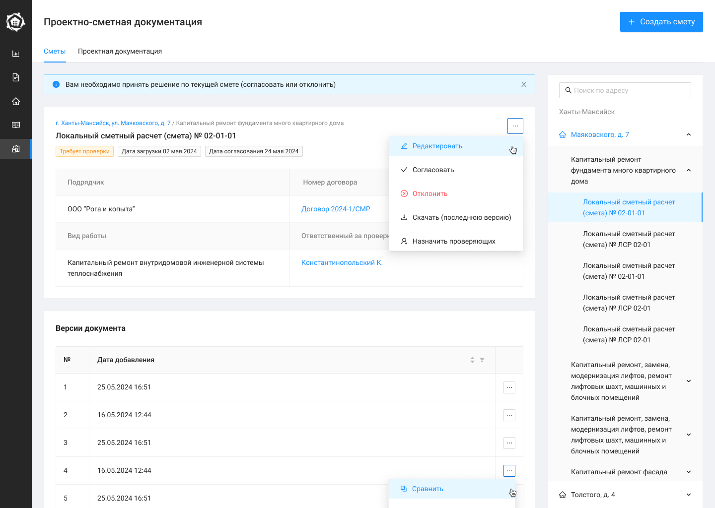Open the home sidebar icon
Screen dimensions: 715x508
[x=16, y=101]
